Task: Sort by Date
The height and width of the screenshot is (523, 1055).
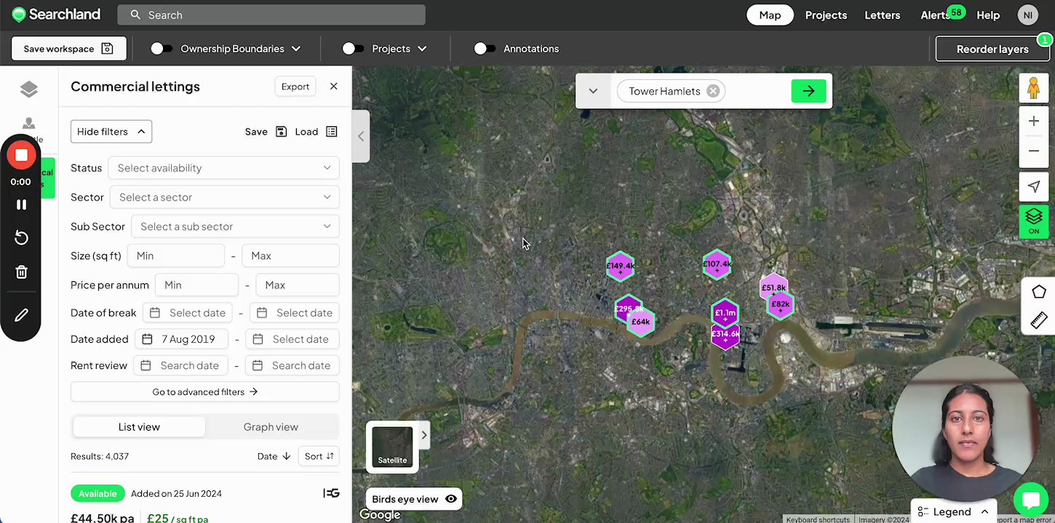Action: (274, 456)
